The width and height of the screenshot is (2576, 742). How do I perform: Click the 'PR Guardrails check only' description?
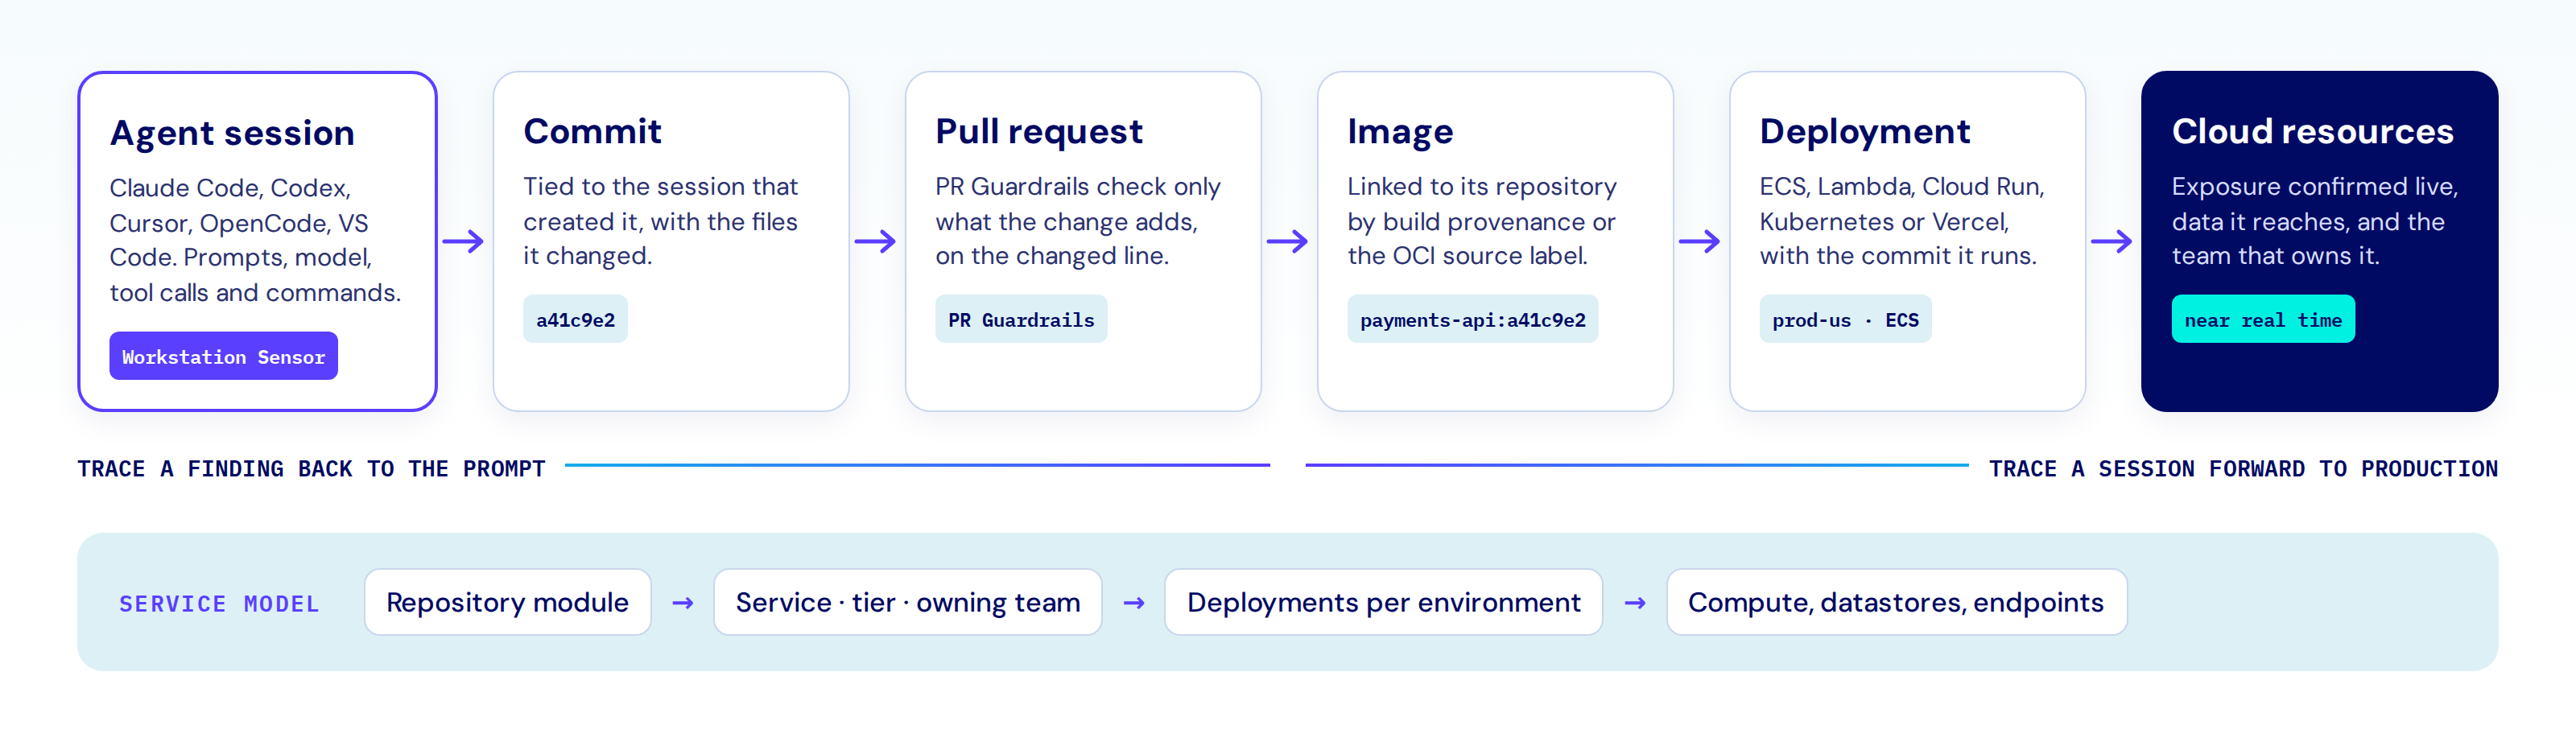(x=1078, y=221)
